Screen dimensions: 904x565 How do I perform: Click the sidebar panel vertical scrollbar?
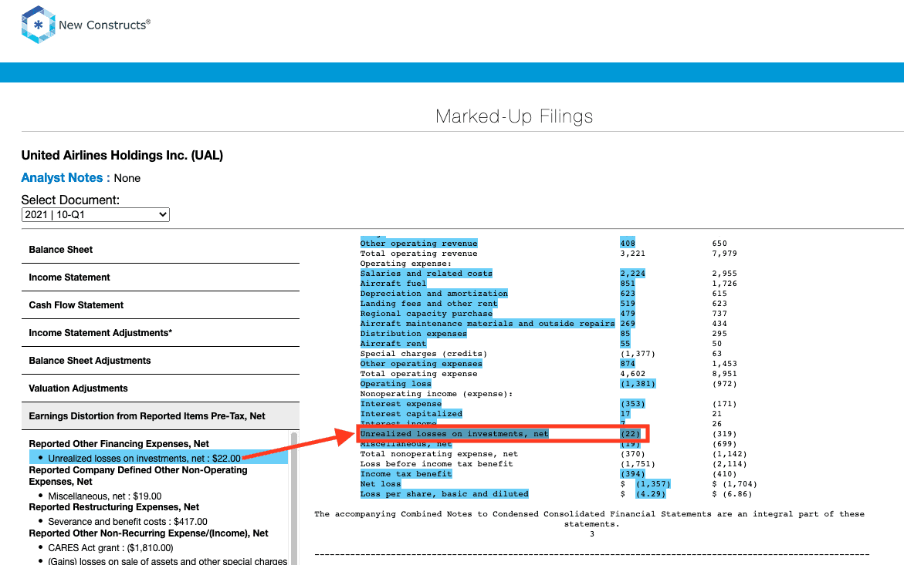pyautogui.click(x=294, y=498)
